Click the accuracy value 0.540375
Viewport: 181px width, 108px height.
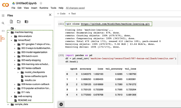[x=86, y=74]
